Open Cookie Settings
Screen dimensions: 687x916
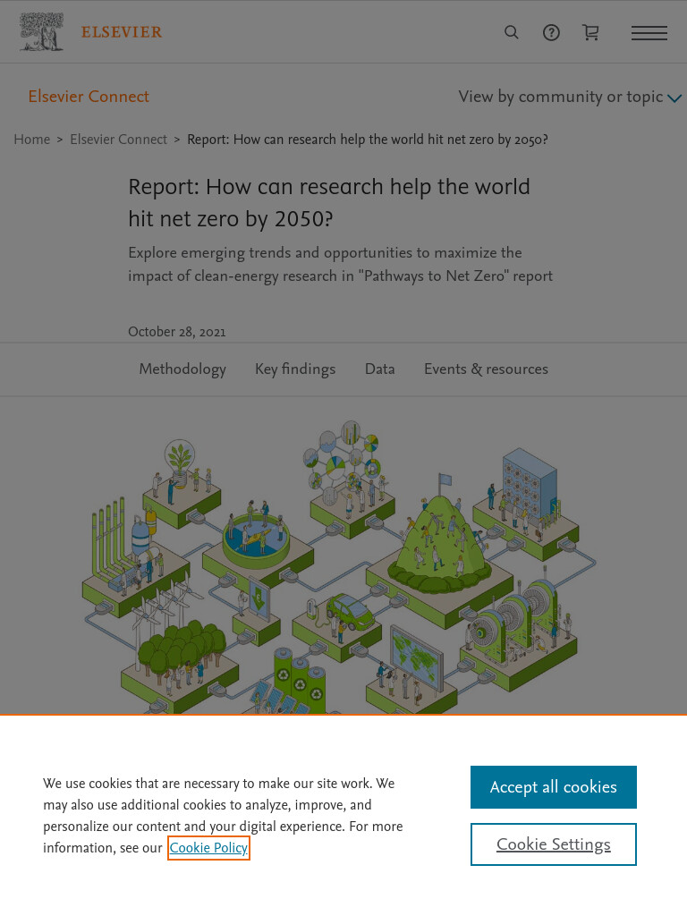pos(553,844)
